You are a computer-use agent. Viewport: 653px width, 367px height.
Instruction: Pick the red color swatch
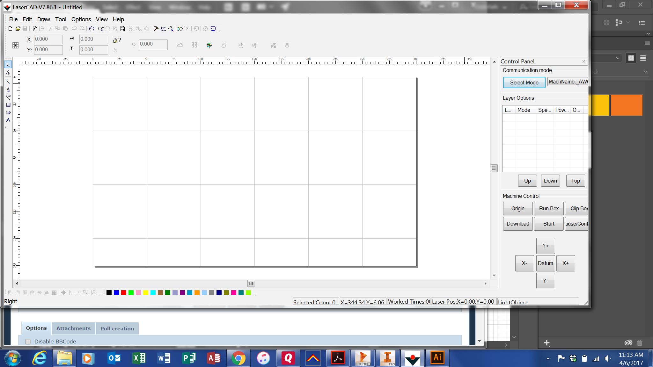[x=124, y=293]
